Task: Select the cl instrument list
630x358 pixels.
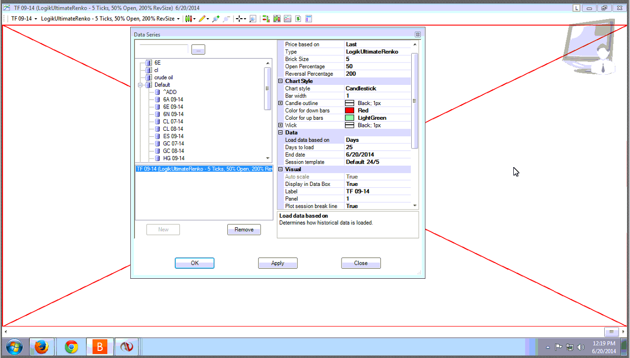Action: (x=156, y=70)
